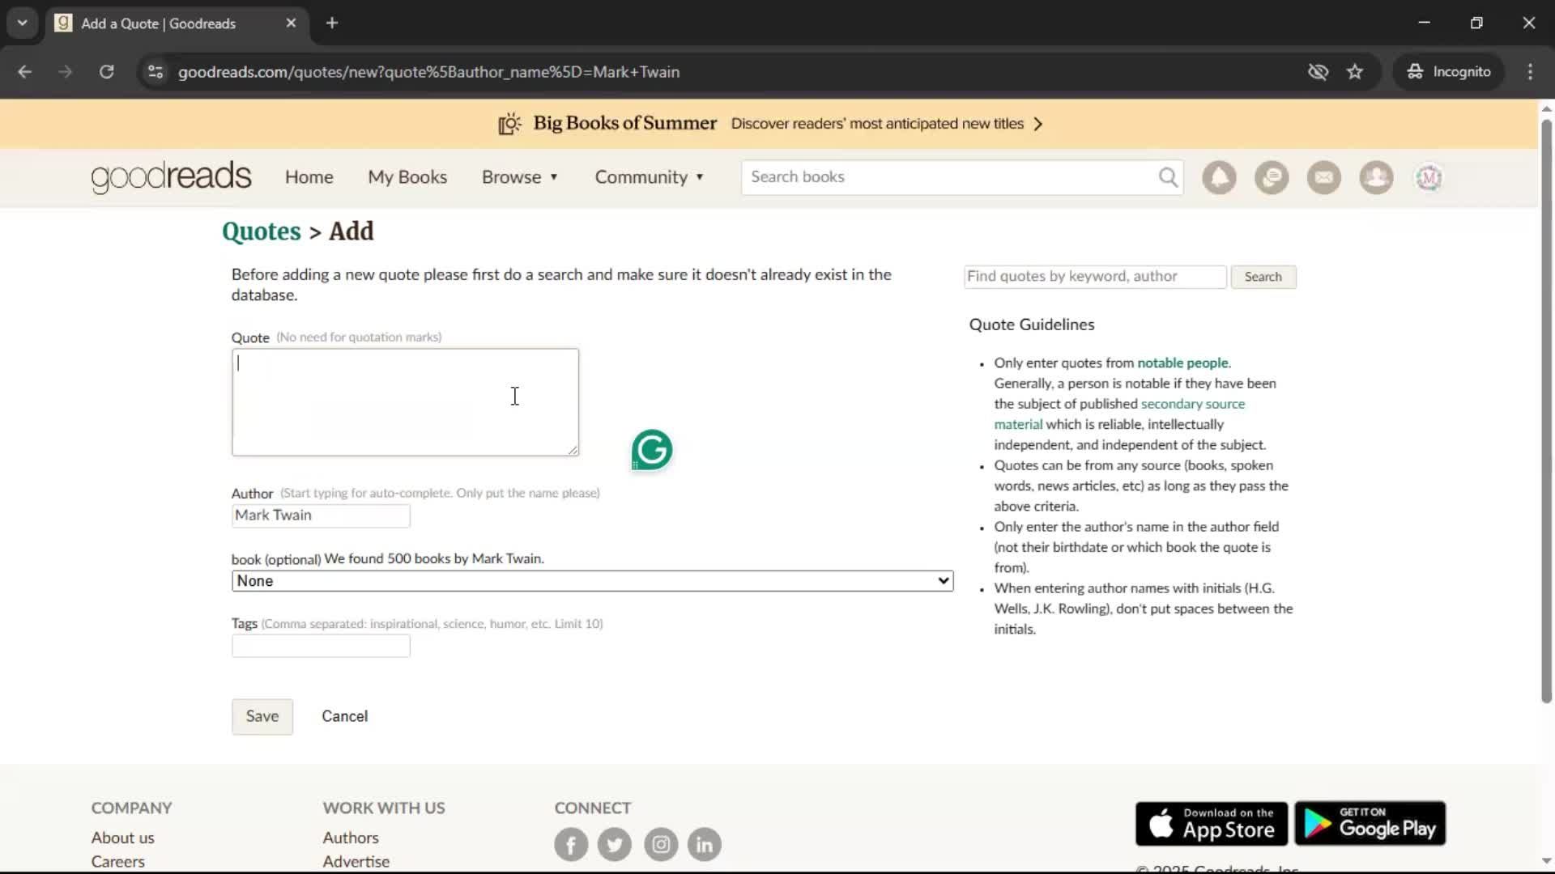The image size is (1555, 874).
Task: Reload the page
Action: (106, 72)
